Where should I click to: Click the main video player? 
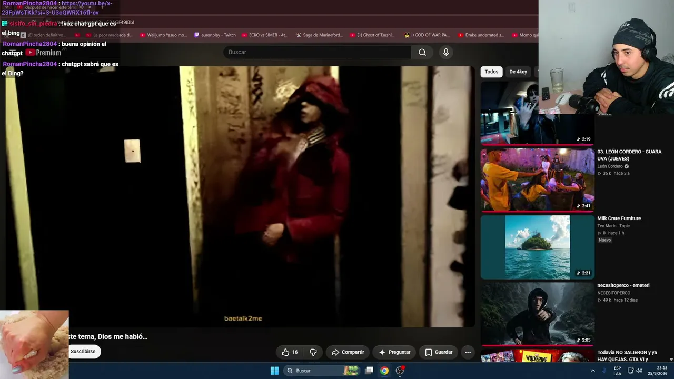coord(240,196)
